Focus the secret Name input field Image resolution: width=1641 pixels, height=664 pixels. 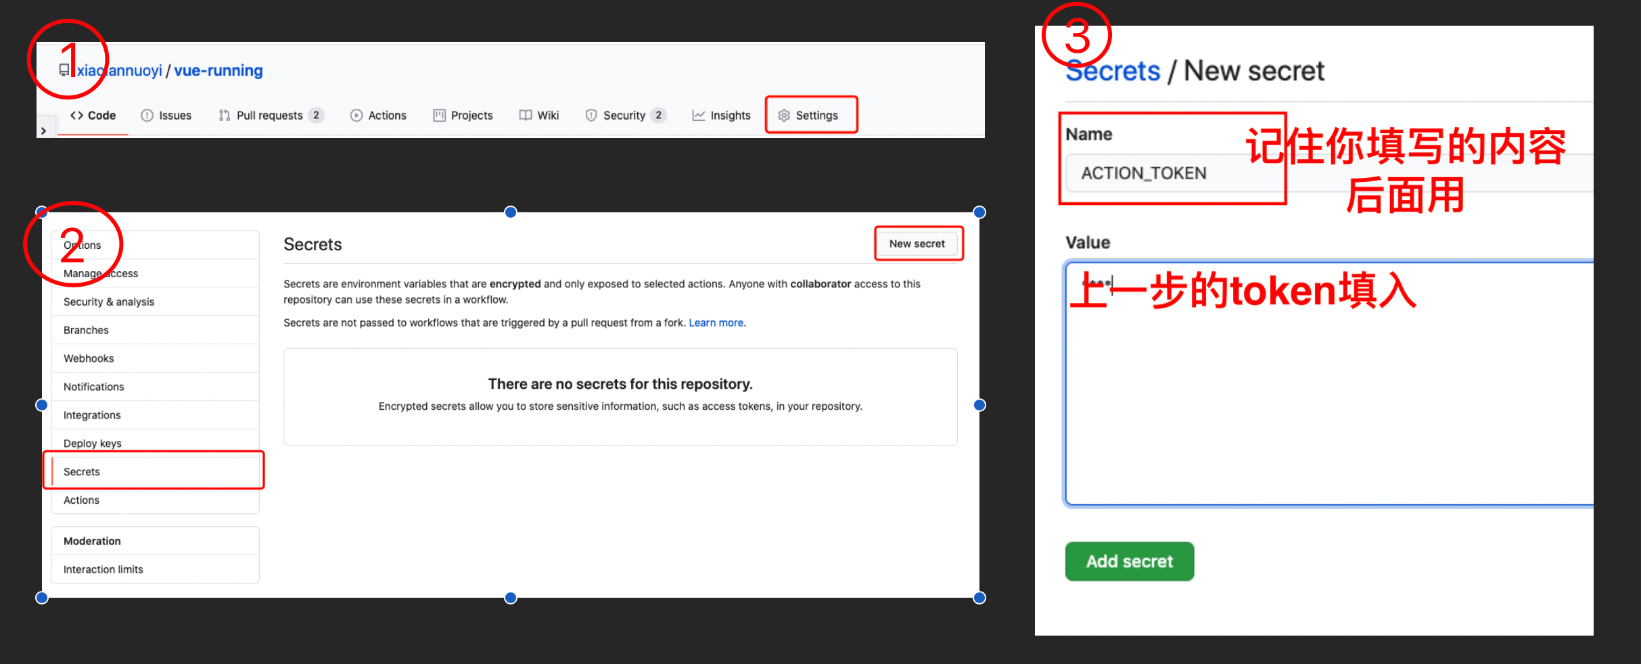coord(1329,173)
